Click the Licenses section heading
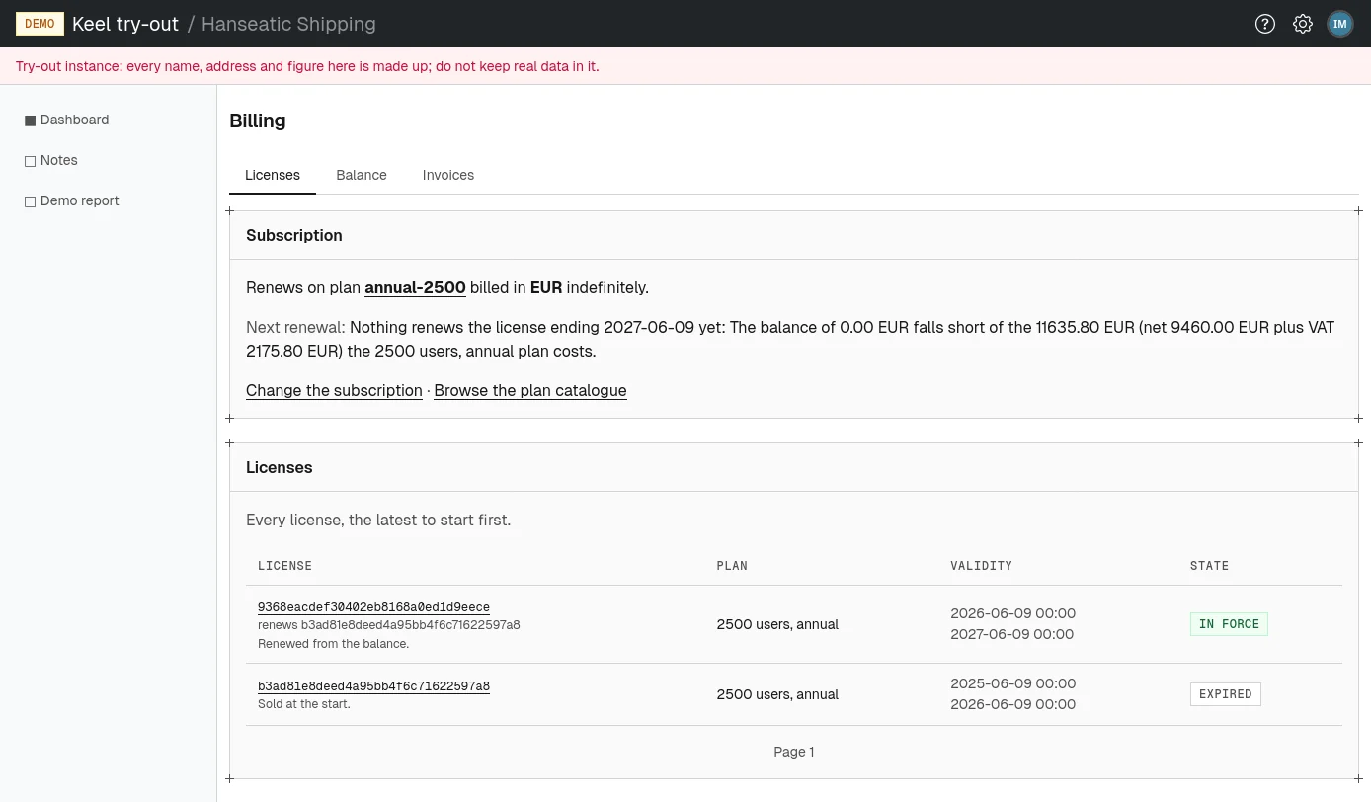 [x=279, y=467]
